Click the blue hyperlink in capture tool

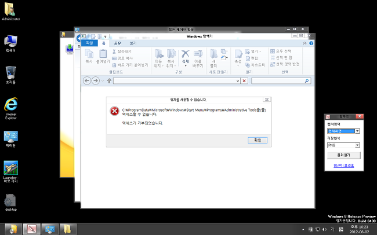coord(344,166)
